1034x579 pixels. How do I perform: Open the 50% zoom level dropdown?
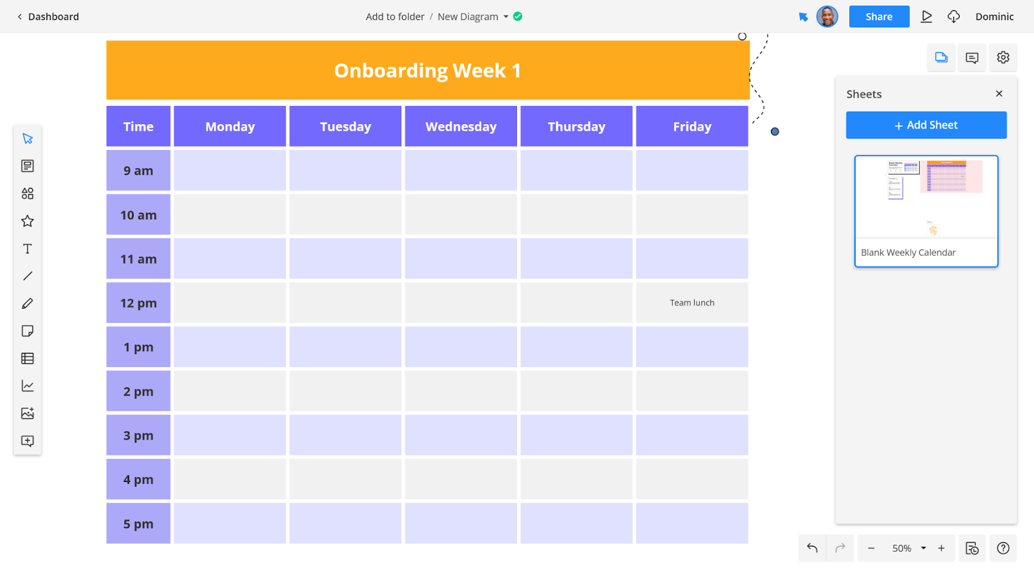(923, 548)
